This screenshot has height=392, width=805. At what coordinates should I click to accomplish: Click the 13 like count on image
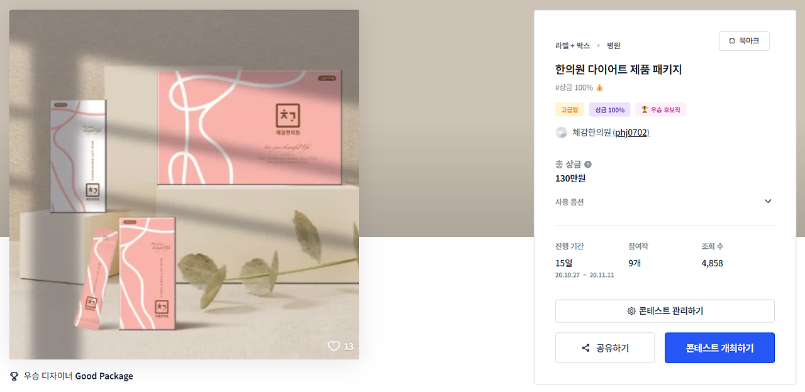pyautogui.click(x=348, y=346)
